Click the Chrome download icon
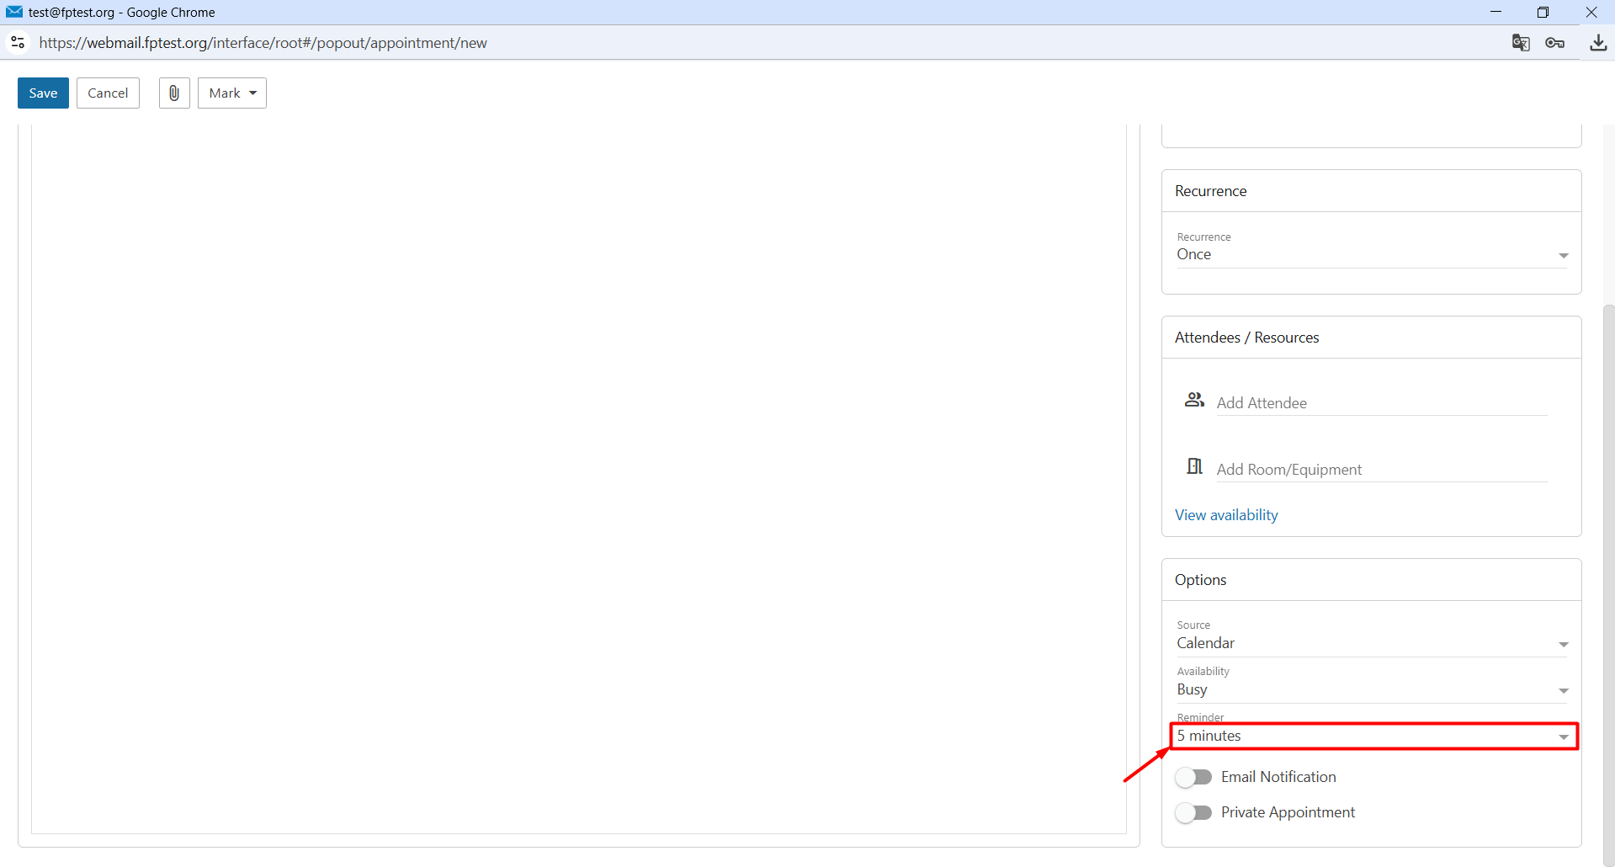This screenshot has width=1615, height=867. pos(1598,43)
